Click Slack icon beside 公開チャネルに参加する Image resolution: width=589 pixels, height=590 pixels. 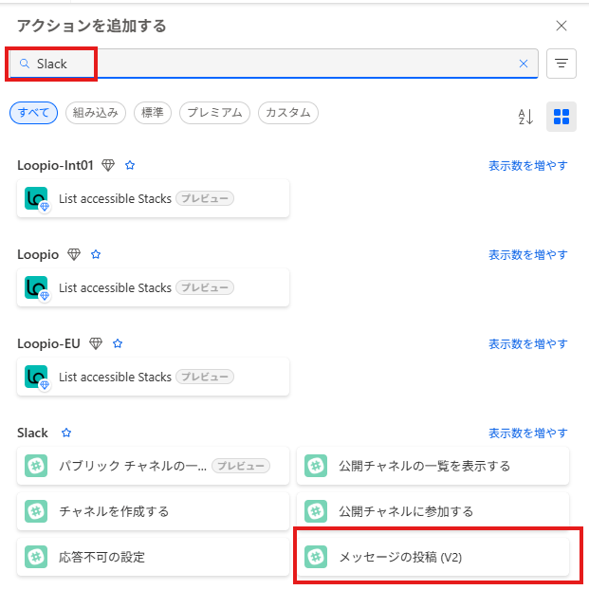pyautogui.click(x=316, y=511)
